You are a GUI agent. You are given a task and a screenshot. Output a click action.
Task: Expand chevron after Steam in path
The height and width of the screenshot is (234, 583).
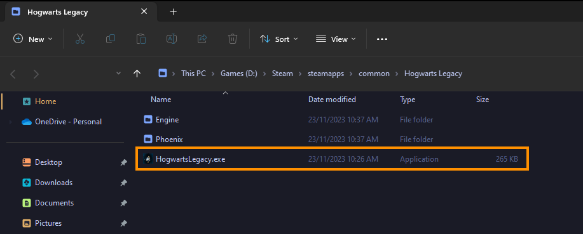coord(301,74)
